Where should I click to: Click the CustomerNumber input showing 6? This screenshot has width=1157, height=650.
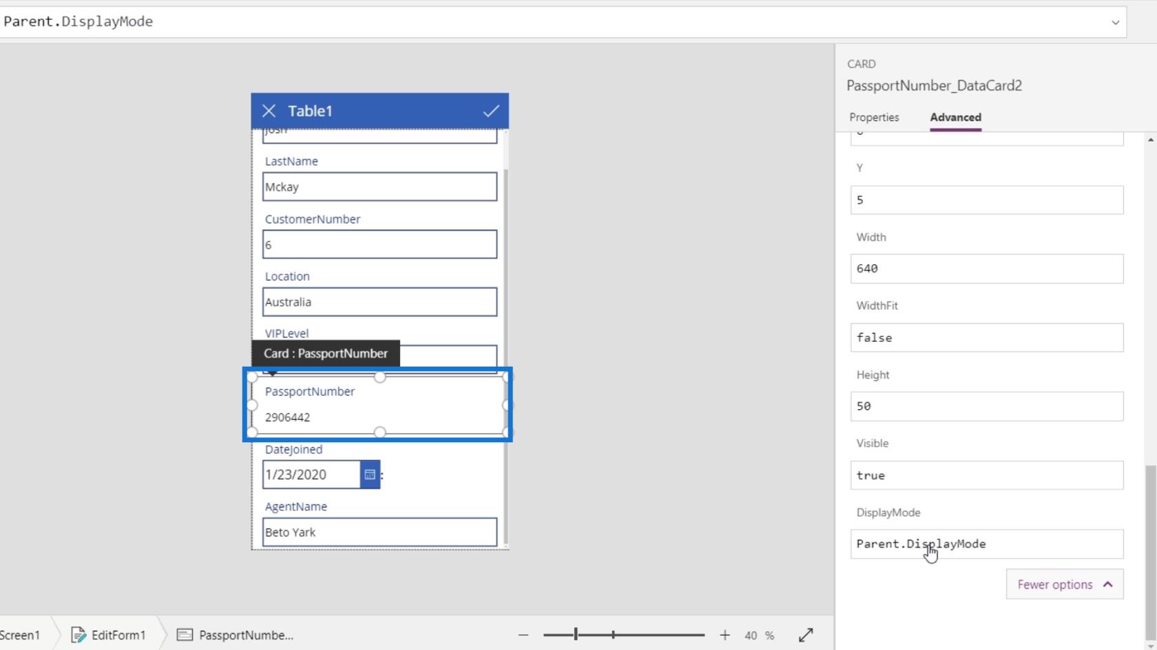pyautogui.click(x=379, y=245)
